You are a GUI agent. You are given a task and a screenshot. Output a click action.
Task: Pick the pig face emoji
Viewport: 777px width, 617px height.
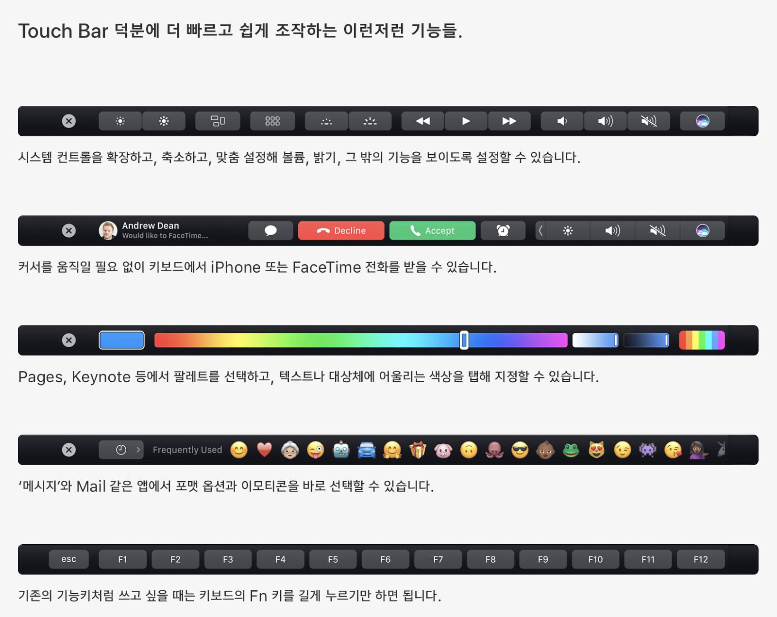tap(443, 450)
